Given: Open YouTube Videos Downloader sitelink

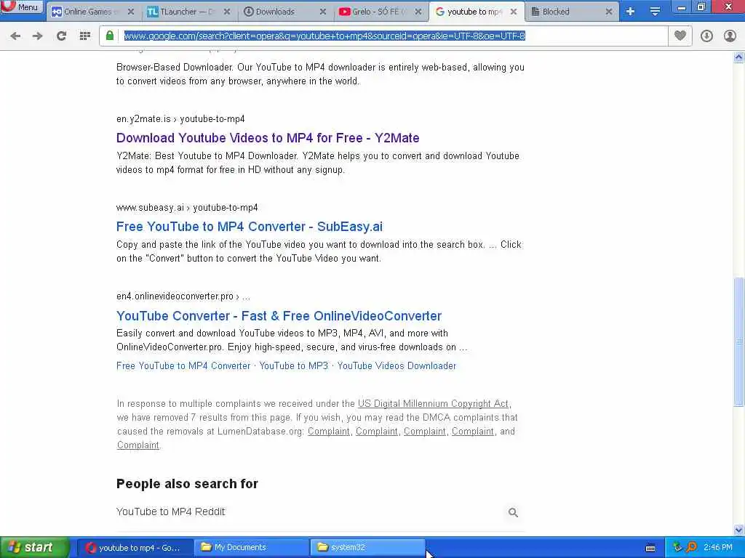Looking at the screenshot, I should point(397,366).
